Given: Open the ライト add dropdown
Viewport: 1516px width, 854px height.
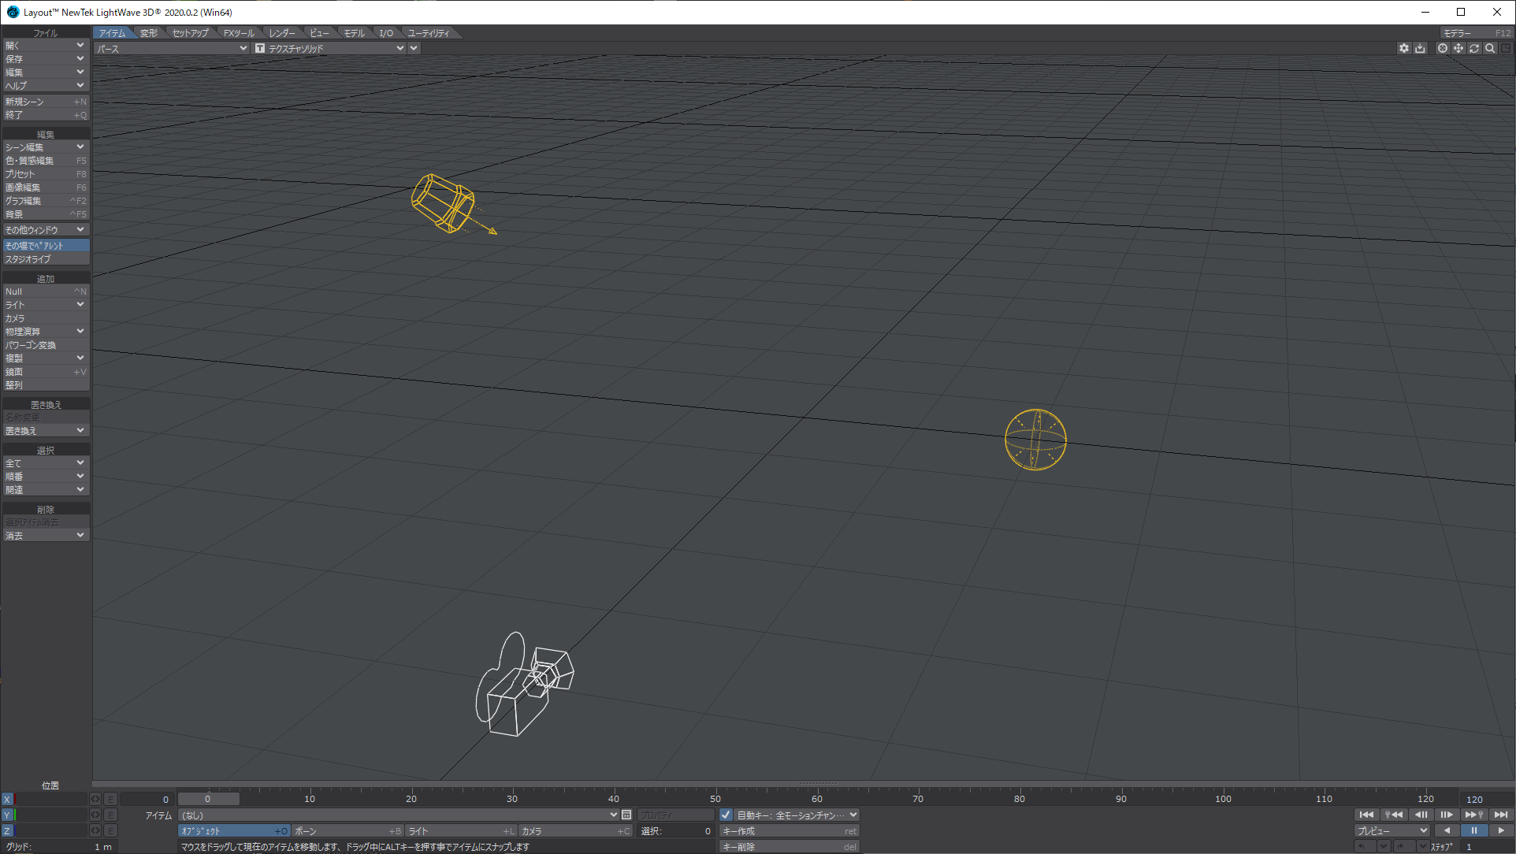Looking at the screenshot, I should pyautogui.click(x=46, y=305).
